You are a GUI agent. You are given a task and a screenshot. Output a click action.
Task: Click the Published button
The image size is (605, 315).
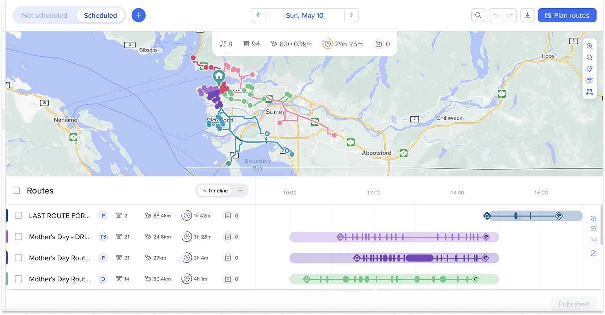coord(574,304)
